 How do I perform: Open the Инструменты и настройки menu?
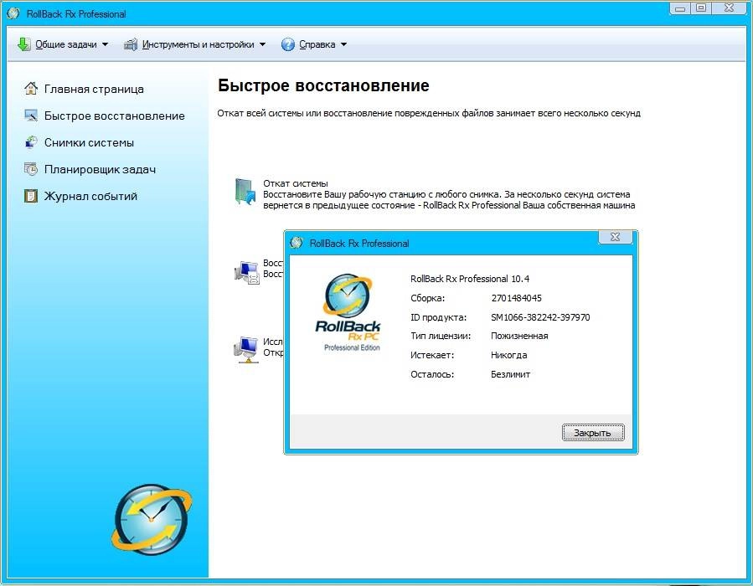tap(198, 44)
